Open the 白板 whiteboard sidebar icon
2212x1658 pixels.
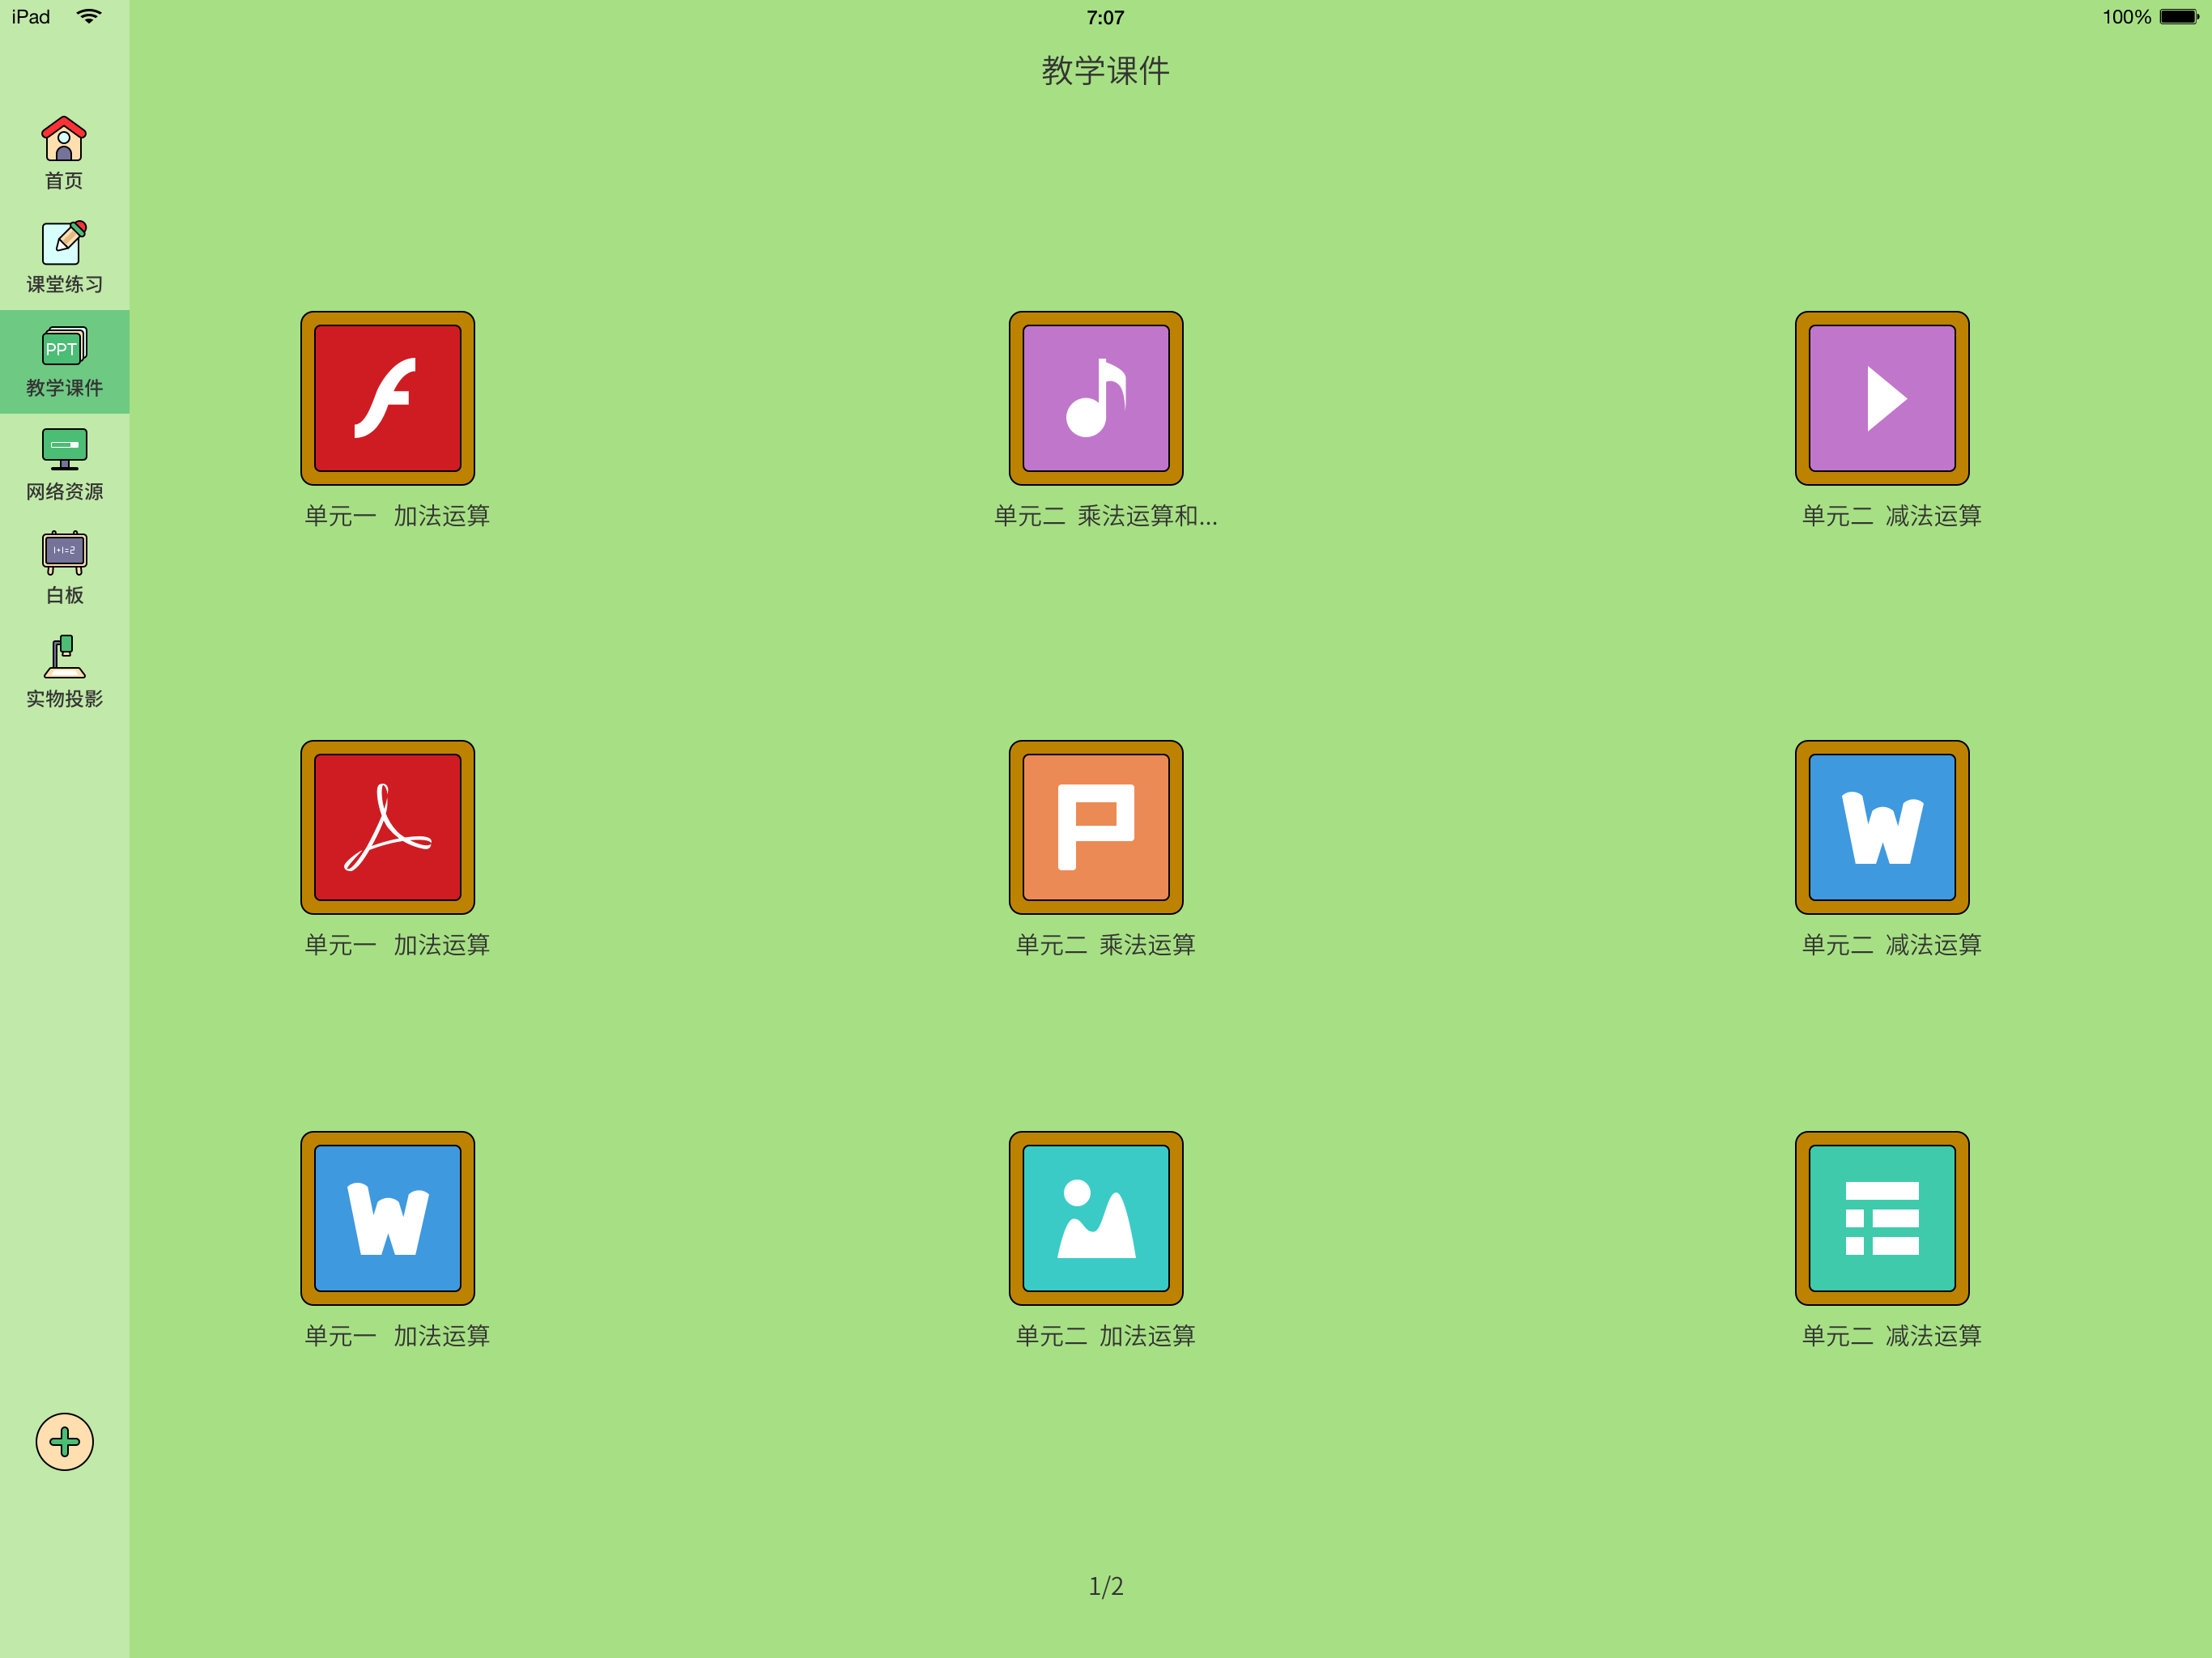pos(64,553)
